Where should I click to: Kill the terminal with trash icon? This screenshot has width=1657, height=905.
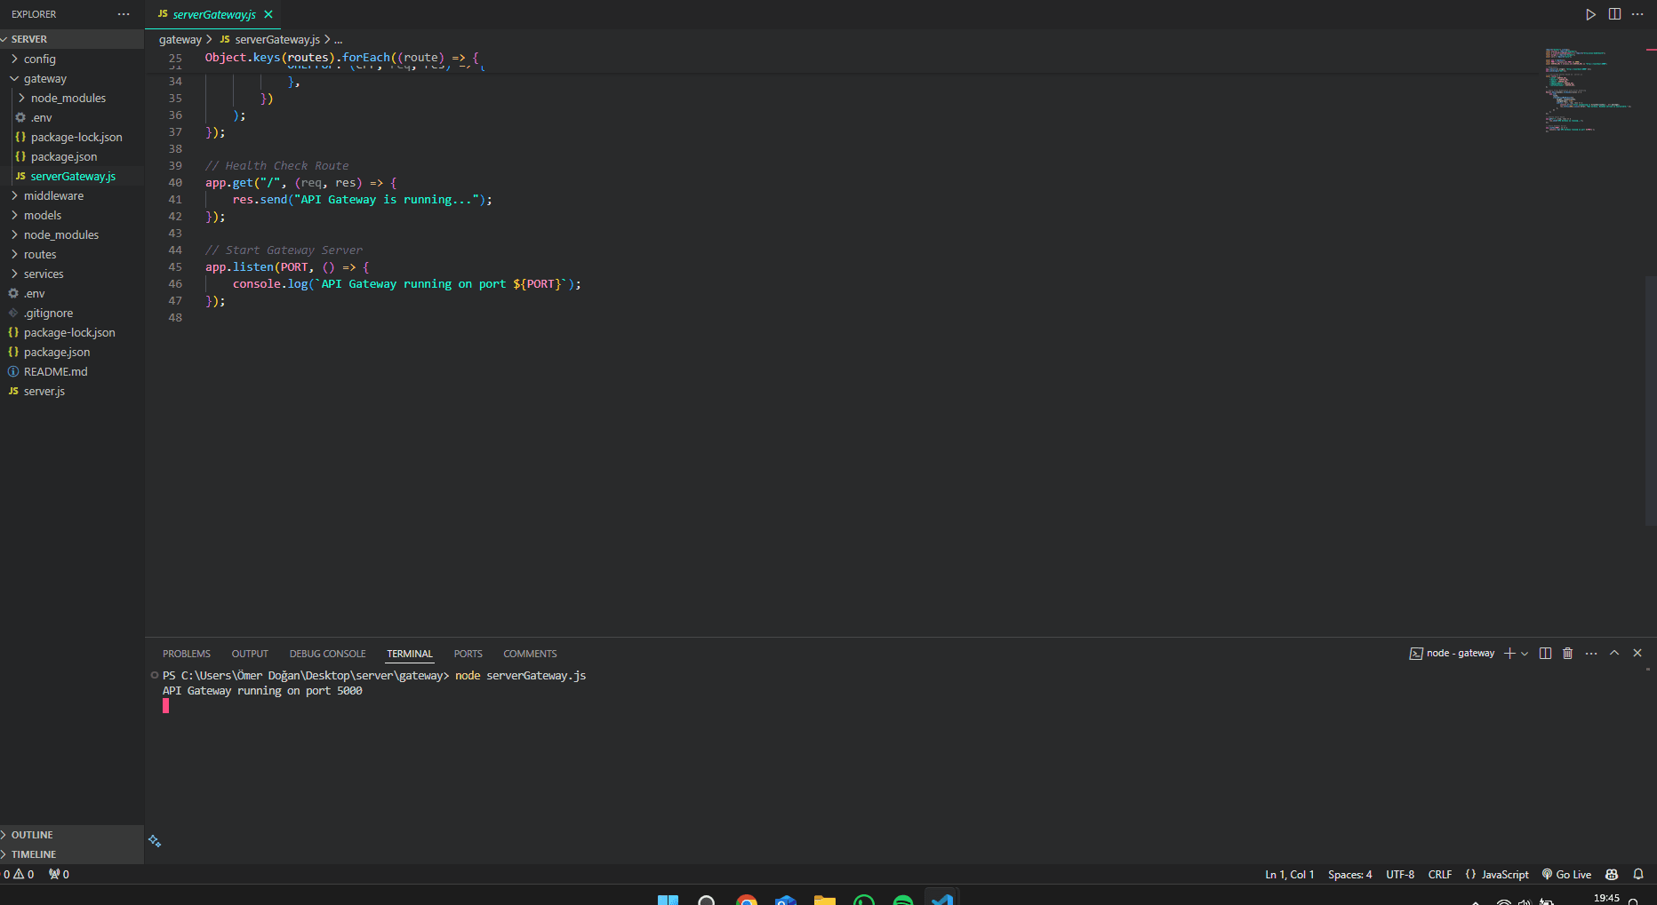point(1567,654)
